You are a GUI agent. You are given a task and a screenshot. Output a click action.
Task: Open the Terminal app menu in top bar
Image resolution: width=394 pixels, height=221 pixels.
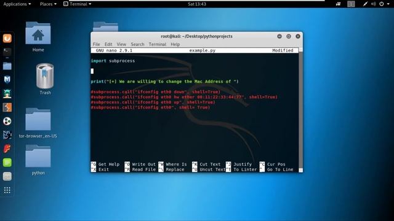click(x=77, y=4)
